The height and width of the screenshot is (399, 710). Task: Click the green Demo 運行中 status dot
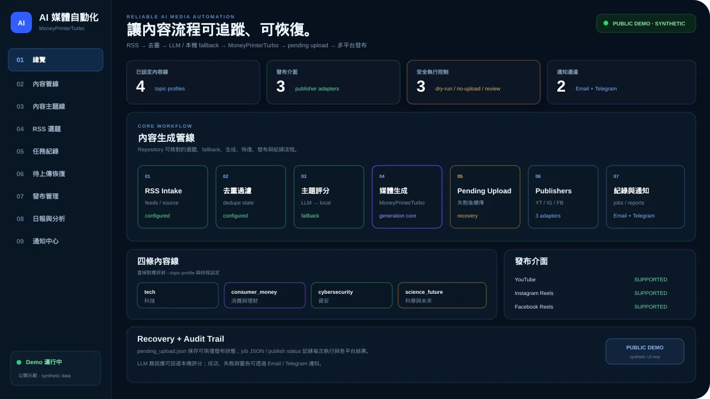(x=19, y=362)
